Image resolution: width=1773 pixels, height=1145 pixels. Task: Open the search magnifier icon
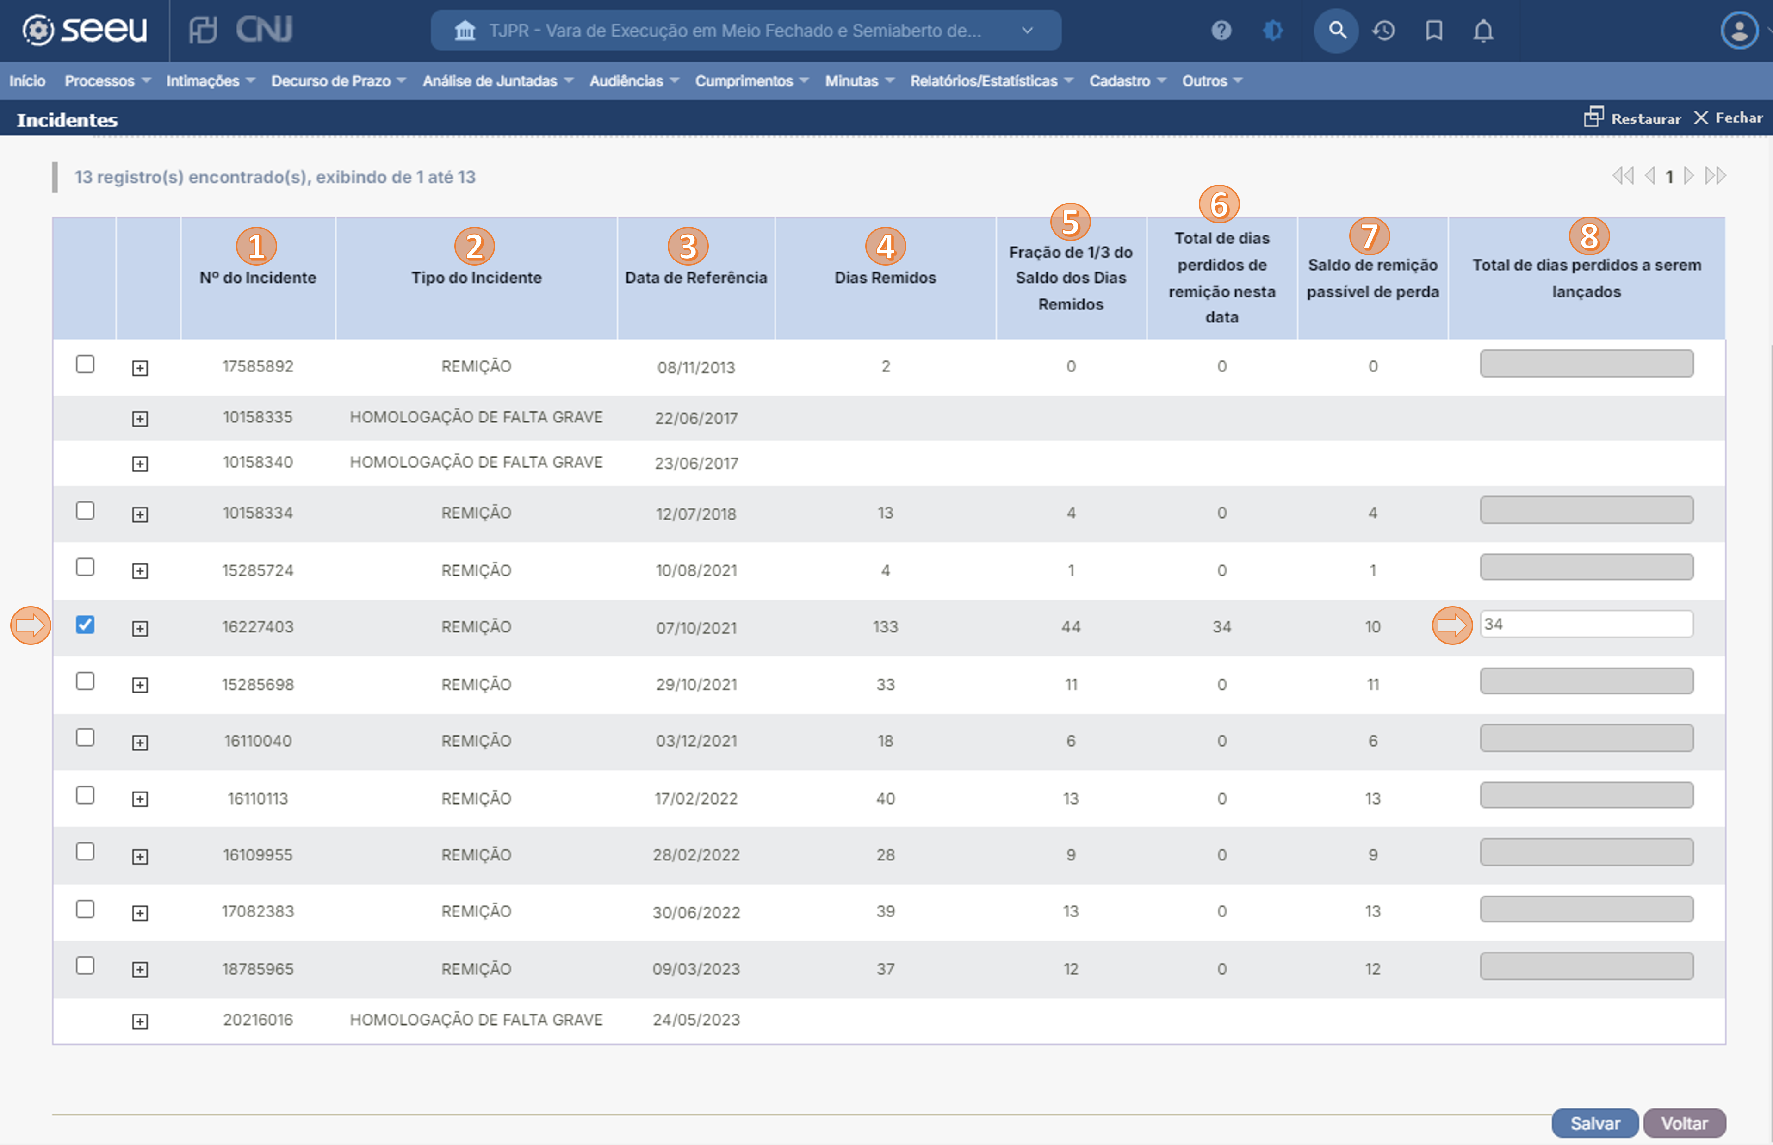[1337, 31]
